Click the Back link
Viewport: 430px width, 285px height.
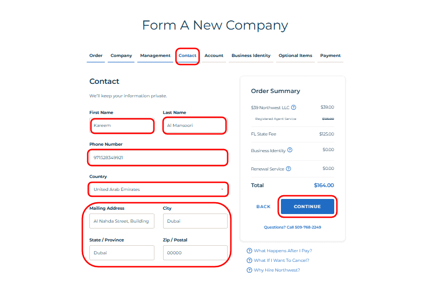point(263,206)
